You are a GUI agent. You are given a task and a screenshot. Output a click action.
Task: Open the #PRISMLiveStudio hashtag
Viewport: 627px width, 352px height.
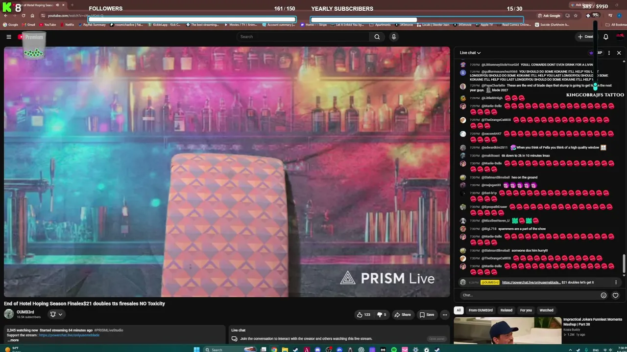tap(109, 330)
